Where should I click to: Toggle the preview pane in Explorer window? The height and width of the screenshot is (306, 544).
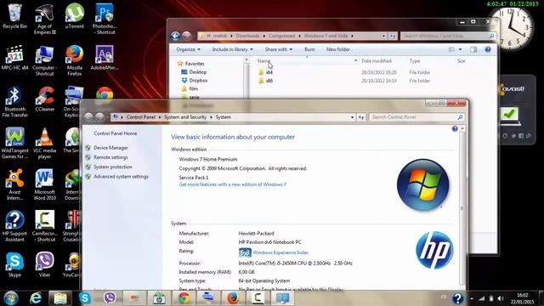(473, 49)
